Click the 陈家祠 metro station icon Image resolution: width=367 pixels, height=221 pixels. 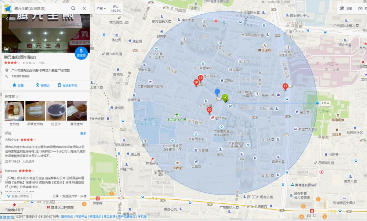tap(98, 199)
